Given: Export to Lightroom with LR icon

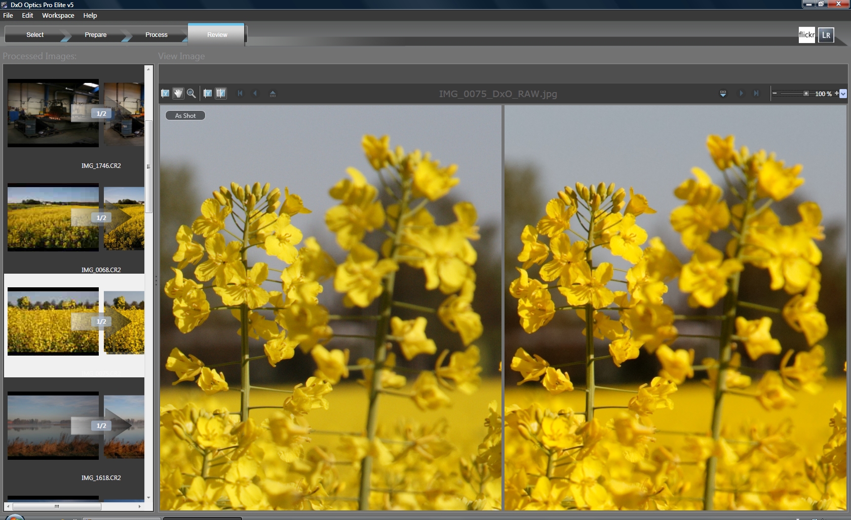Looking at the screenshot, I should (x=826, y=35).
